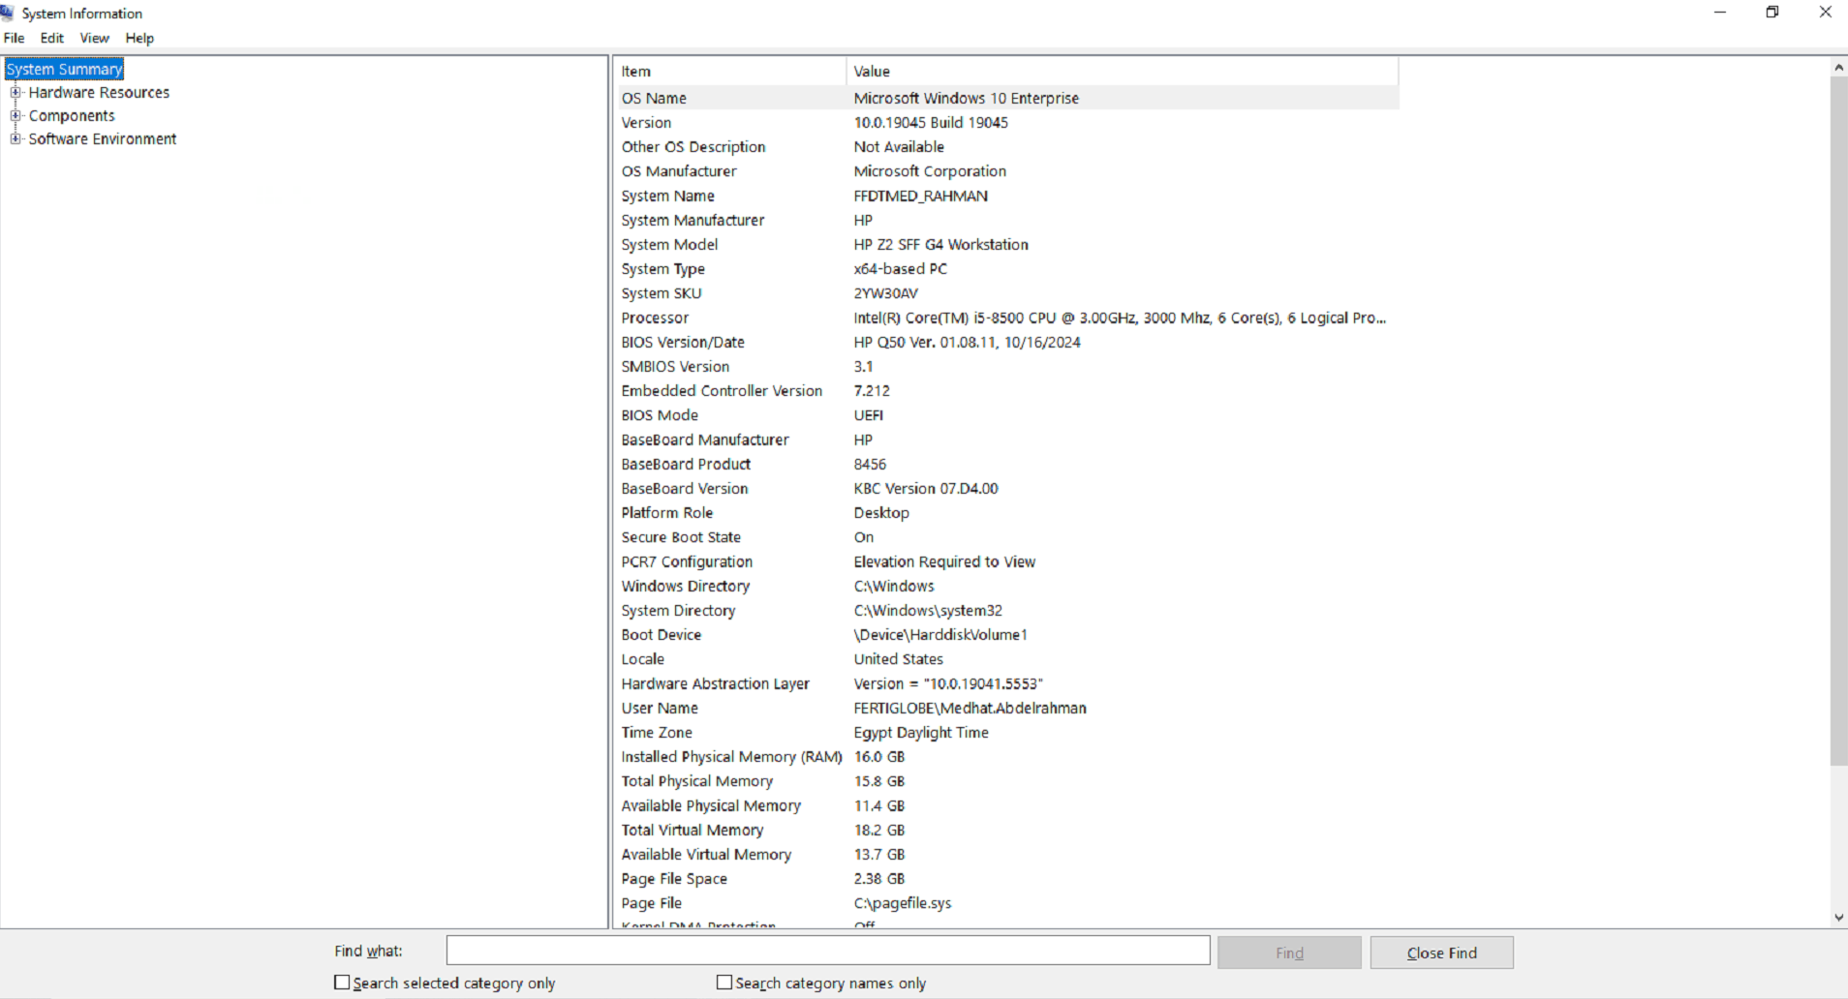Click the value FFDTMED_RAHMAN

point(920,196)
